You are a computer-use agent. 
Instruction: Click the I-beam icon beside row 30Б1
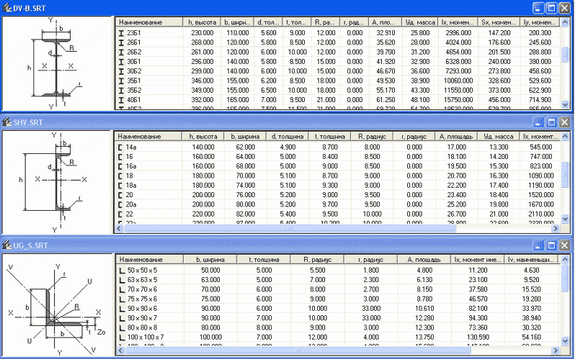(x=121, y=61)
